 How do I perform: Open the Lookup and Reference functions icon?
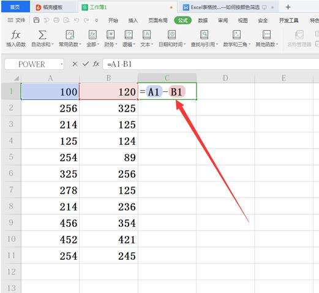point(204,35)
